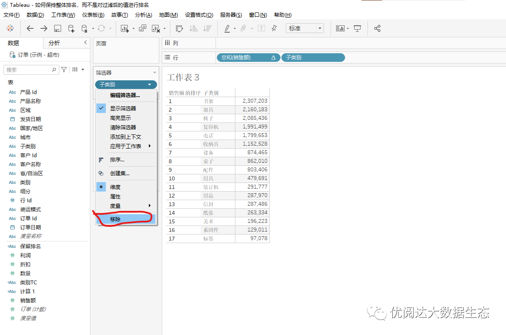Viewport: 506px width, 335px height.
Task: Select the 订单日期 date field
Action: coord(30,228)
